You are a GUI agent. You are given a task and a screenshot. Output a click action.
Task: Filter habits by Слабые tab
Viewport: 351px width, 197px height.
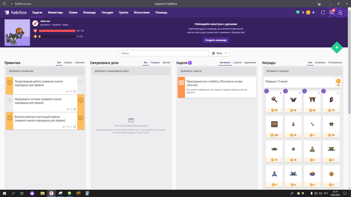tap(68, 63)
